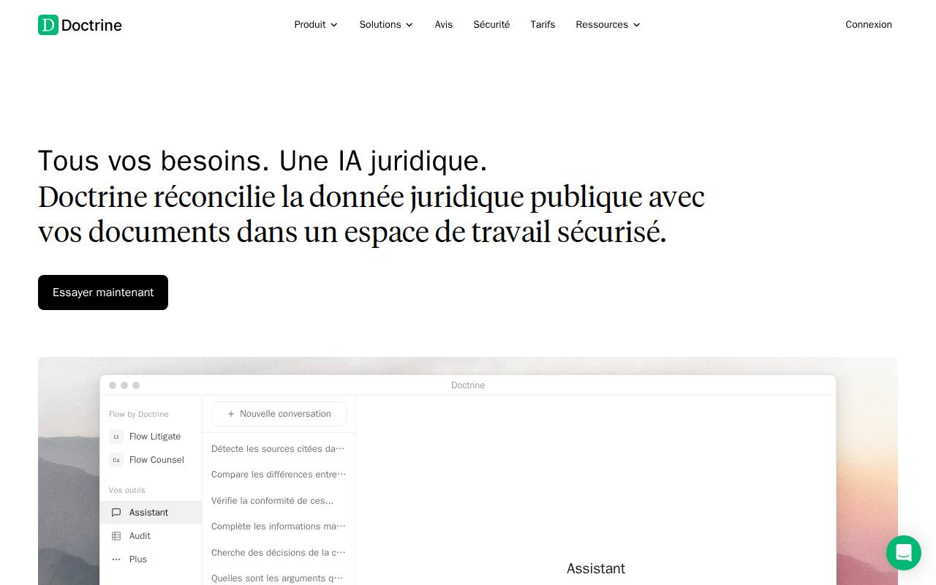Open the Assistant tool in sidebar

[x=151, y=513]
